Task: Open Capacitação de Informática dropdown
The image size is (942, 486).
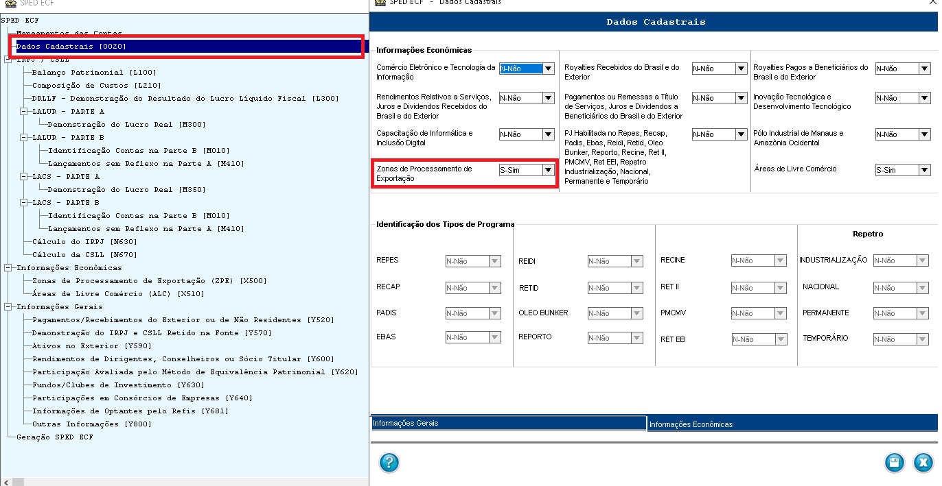Action: coord(548,134)
